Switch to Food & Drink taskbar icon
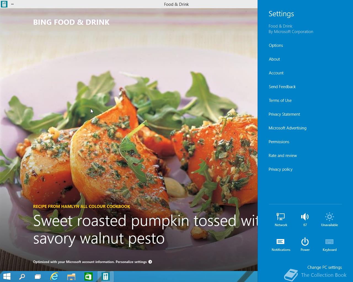Screen dimensions: 353x282 106,276
